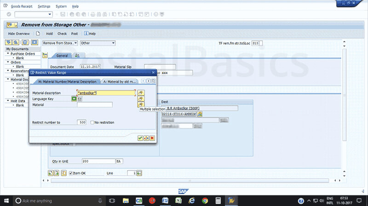Viewport: 368px width, 206px height.
Task: Click the new document page icon
Action: (38, 33)
